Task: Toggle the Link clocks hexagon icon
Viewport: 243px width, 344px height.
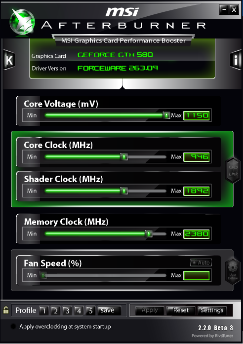Action: (x=233, y=170)
